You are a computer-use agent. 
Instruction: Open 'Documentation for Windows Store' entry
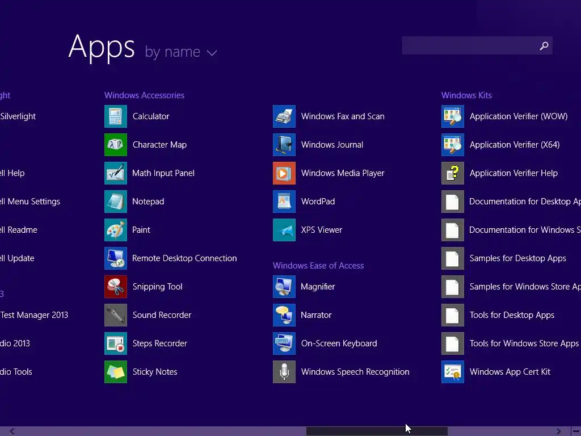click(511, 230)
